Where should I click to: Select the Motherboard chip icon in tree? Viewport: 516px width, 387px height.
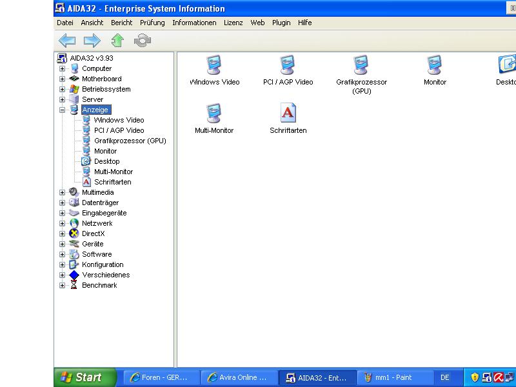(74, 79)
